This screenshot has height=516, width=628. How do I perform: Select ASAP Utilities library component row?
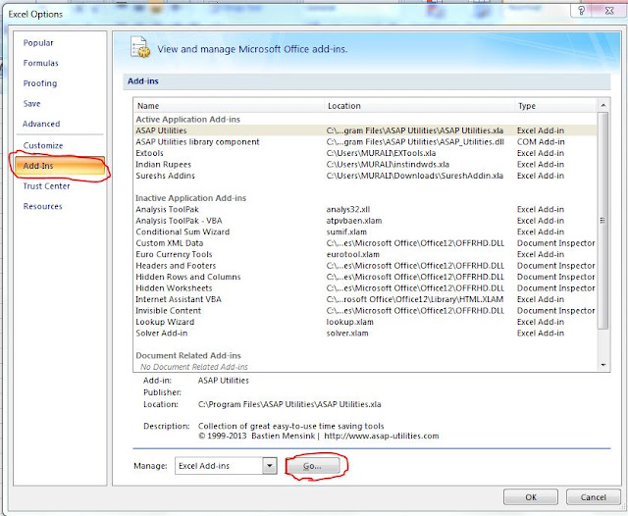pyautogui.click(x=365, y=141)
